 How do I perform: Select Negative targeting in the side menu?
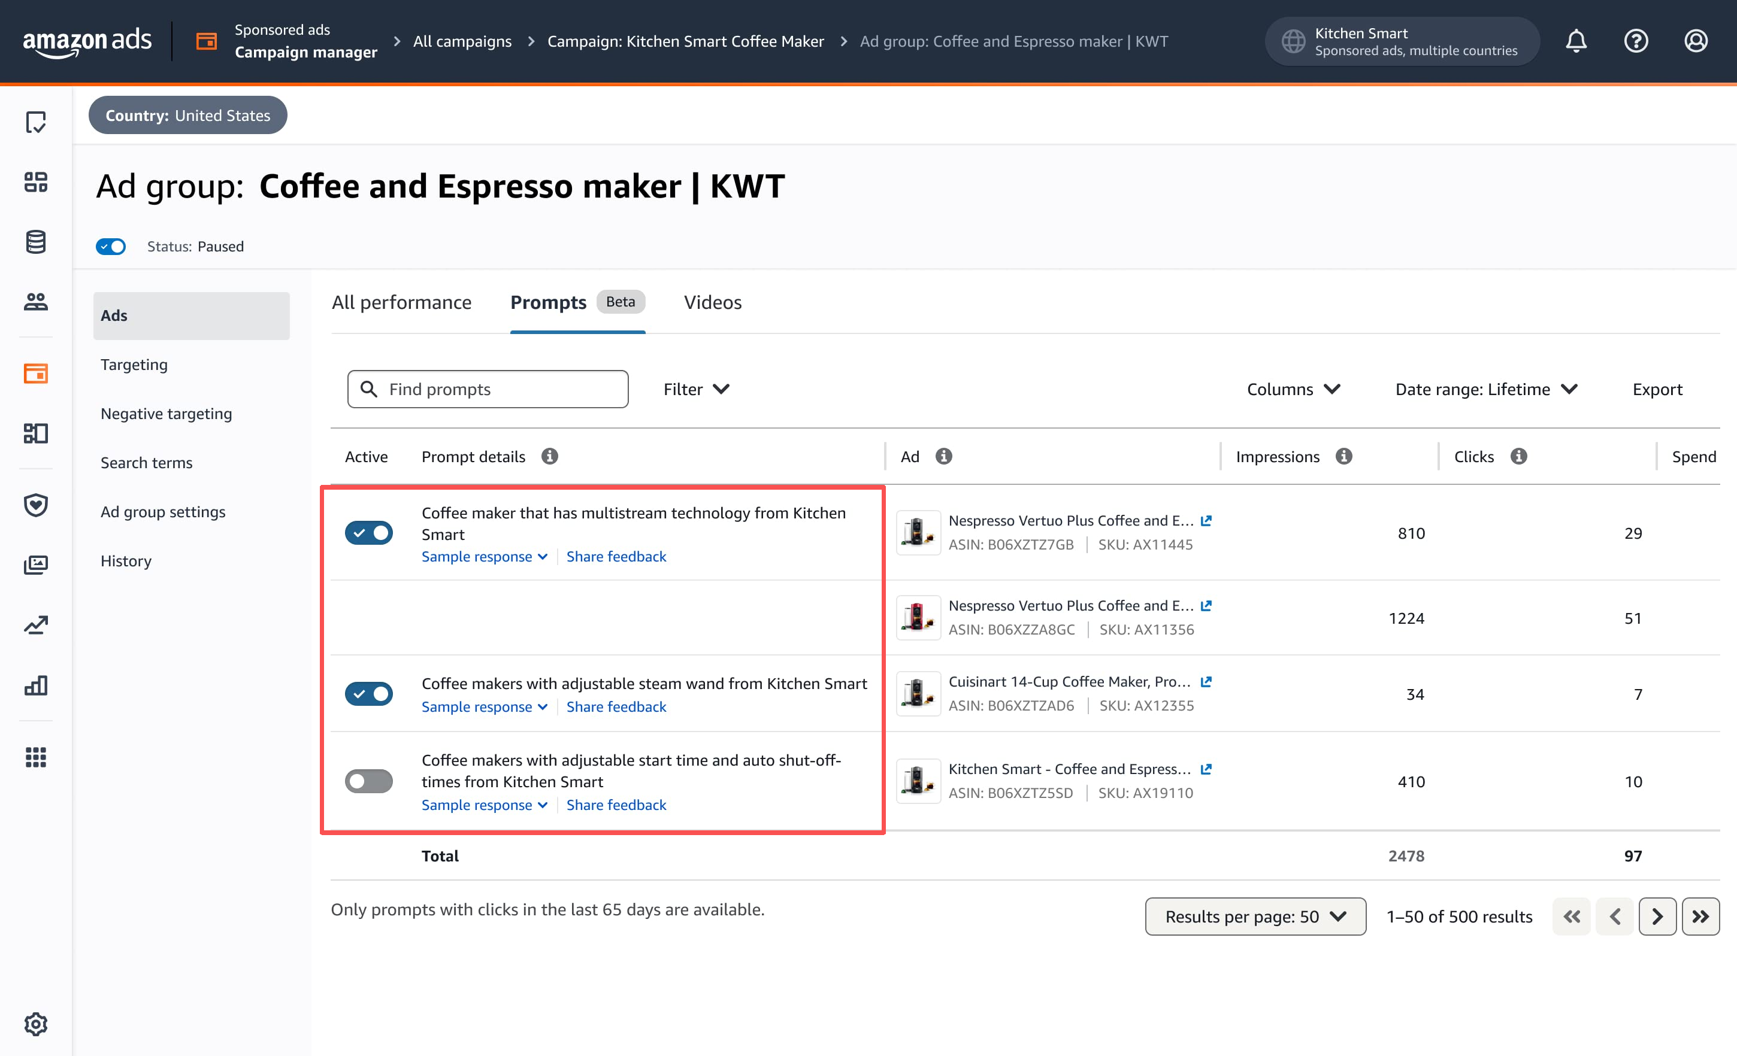[x=167, y=414]
